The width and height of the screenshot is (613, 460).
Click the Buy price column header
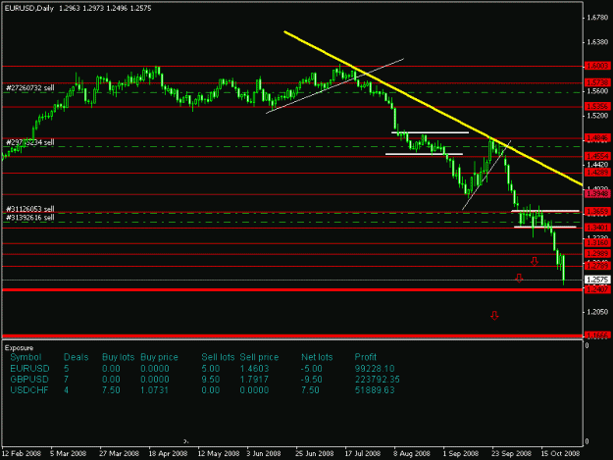(x=159, y=357)
